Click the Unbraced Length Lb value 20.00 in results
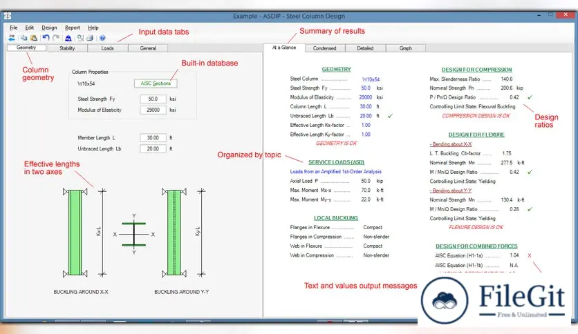The width and height of the screenshot is (578, 334). click(x=366, y=116)
